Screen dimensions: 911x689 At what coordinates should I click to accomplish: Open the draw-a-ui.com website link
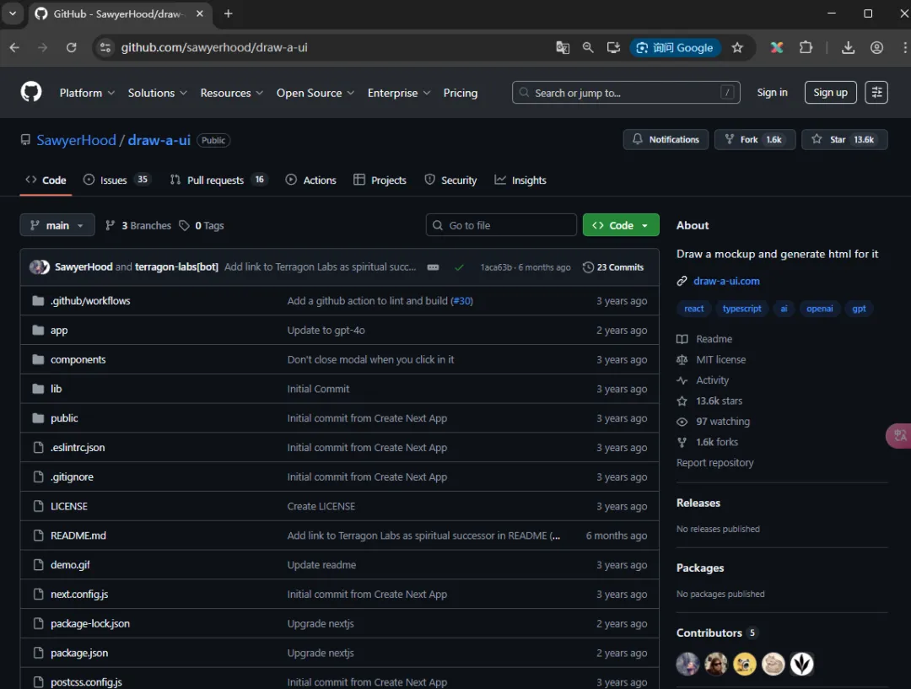[726, 281]
